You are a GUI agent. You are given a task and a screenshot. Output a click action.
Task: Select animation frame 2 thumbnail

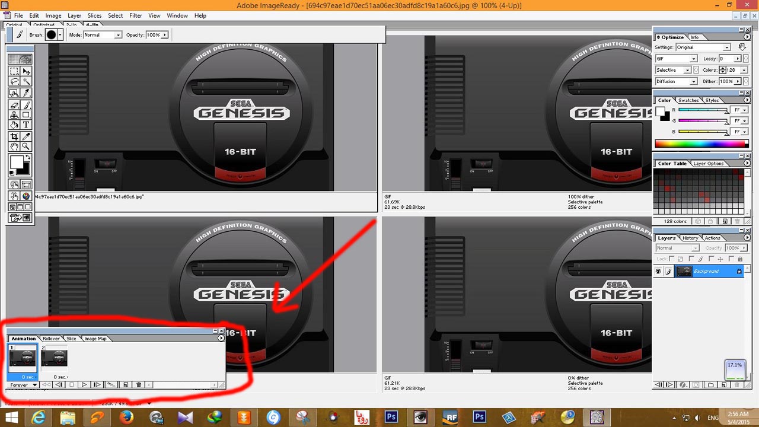click(x=54, y=358)
